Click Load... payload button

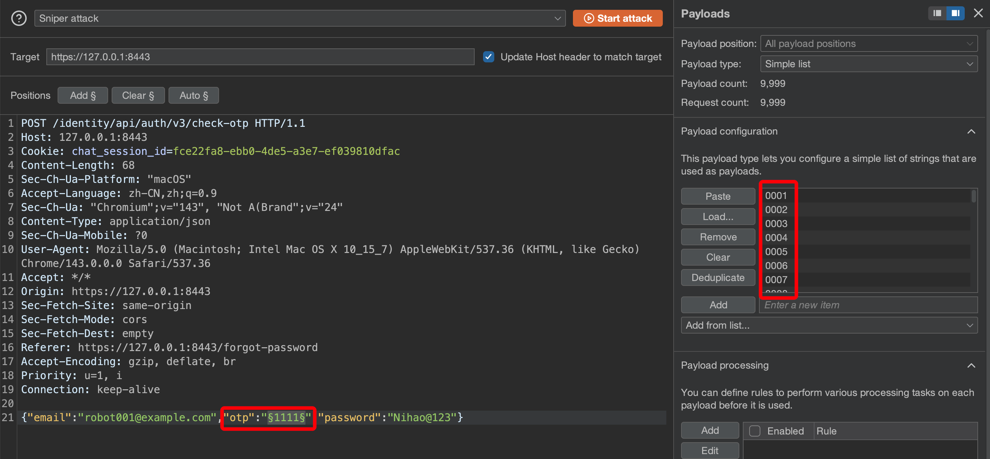coord(718,217)
